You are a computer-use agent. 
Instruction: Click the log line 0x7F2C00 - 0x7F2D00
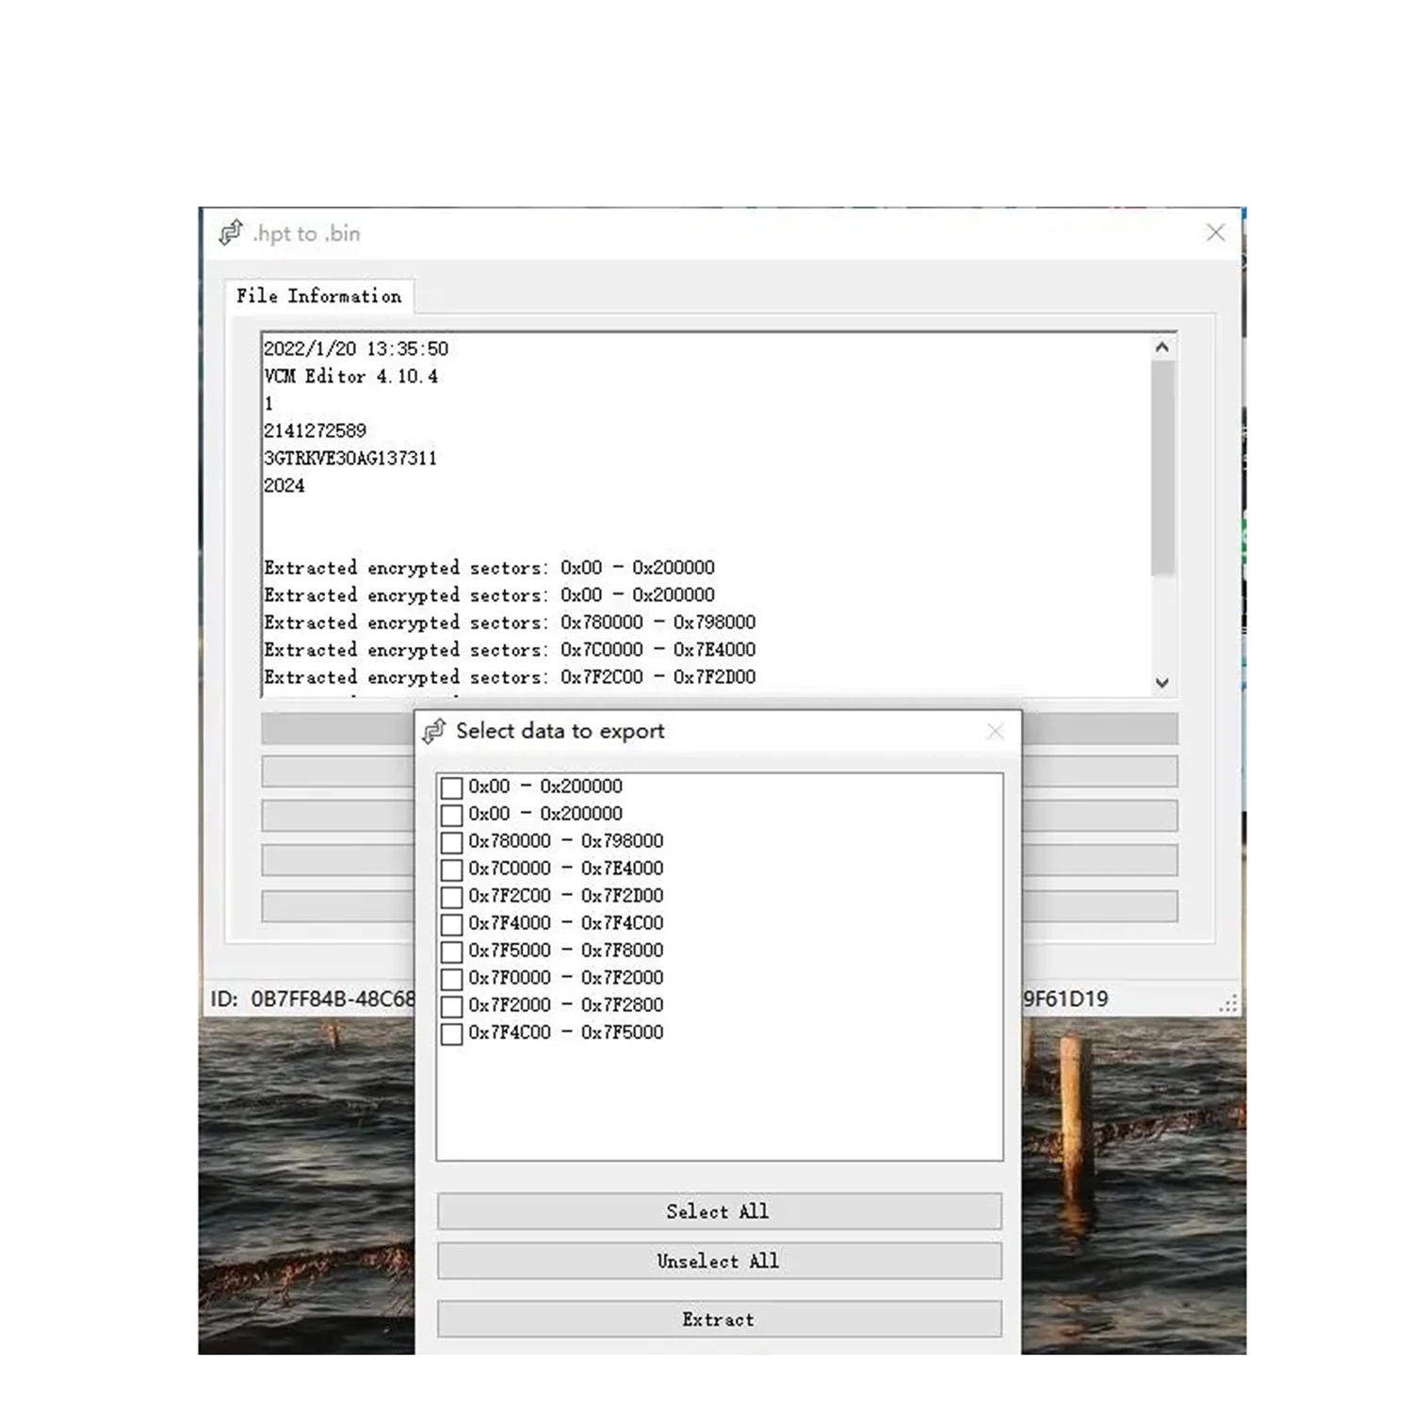click(x=510, y=677)
